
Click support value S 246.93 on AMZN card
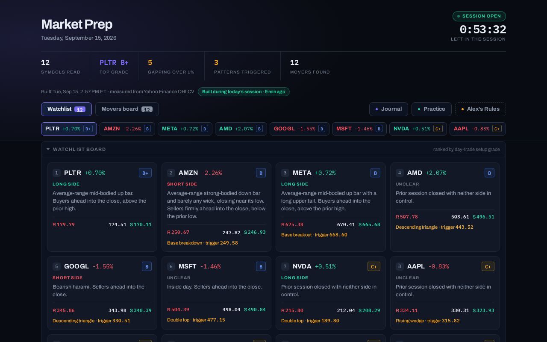tap(255, 232)
